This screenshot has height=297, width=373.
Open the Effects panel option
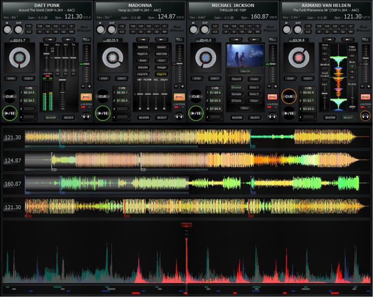pos(236,100)
